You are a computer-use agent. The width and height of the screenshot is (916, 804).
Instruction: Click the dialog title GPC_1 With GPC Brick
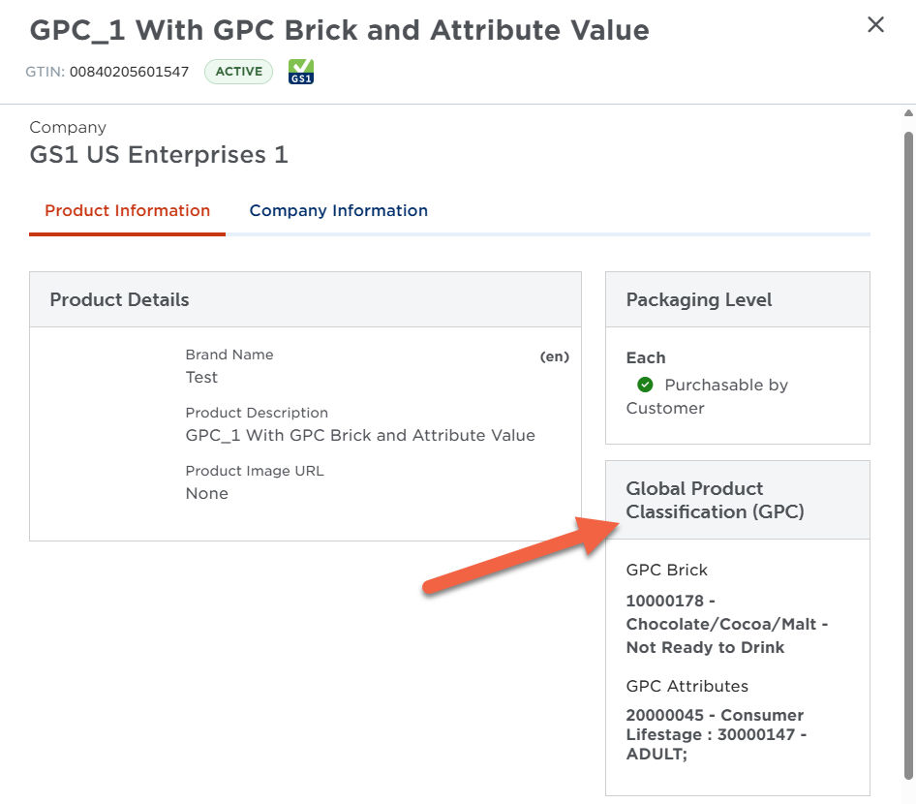pos(339,30)
